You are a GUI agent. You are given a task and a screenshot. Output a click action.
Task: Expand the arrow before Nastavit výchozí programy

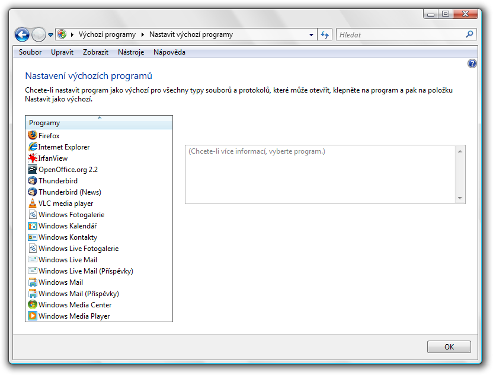point(142,34)
